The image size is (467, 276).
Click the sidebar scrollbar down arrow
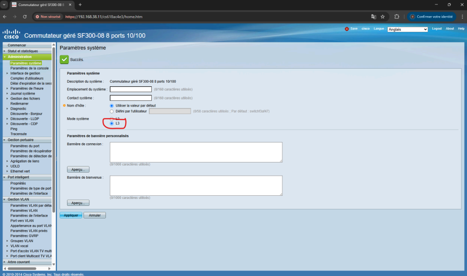point(54,263)
